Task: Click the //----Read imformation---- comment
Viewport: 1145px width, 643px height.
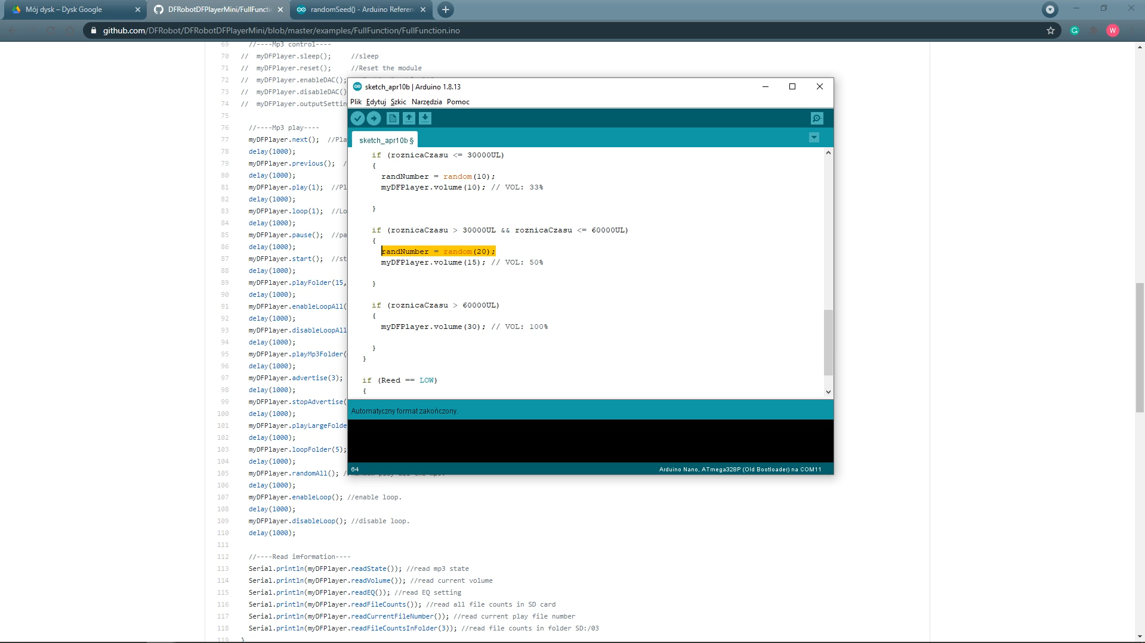Action: [x=300, y=557]
